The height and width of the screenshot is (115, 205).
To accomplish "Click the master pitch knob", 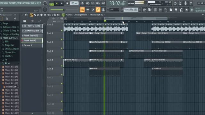I will (45, 9).
